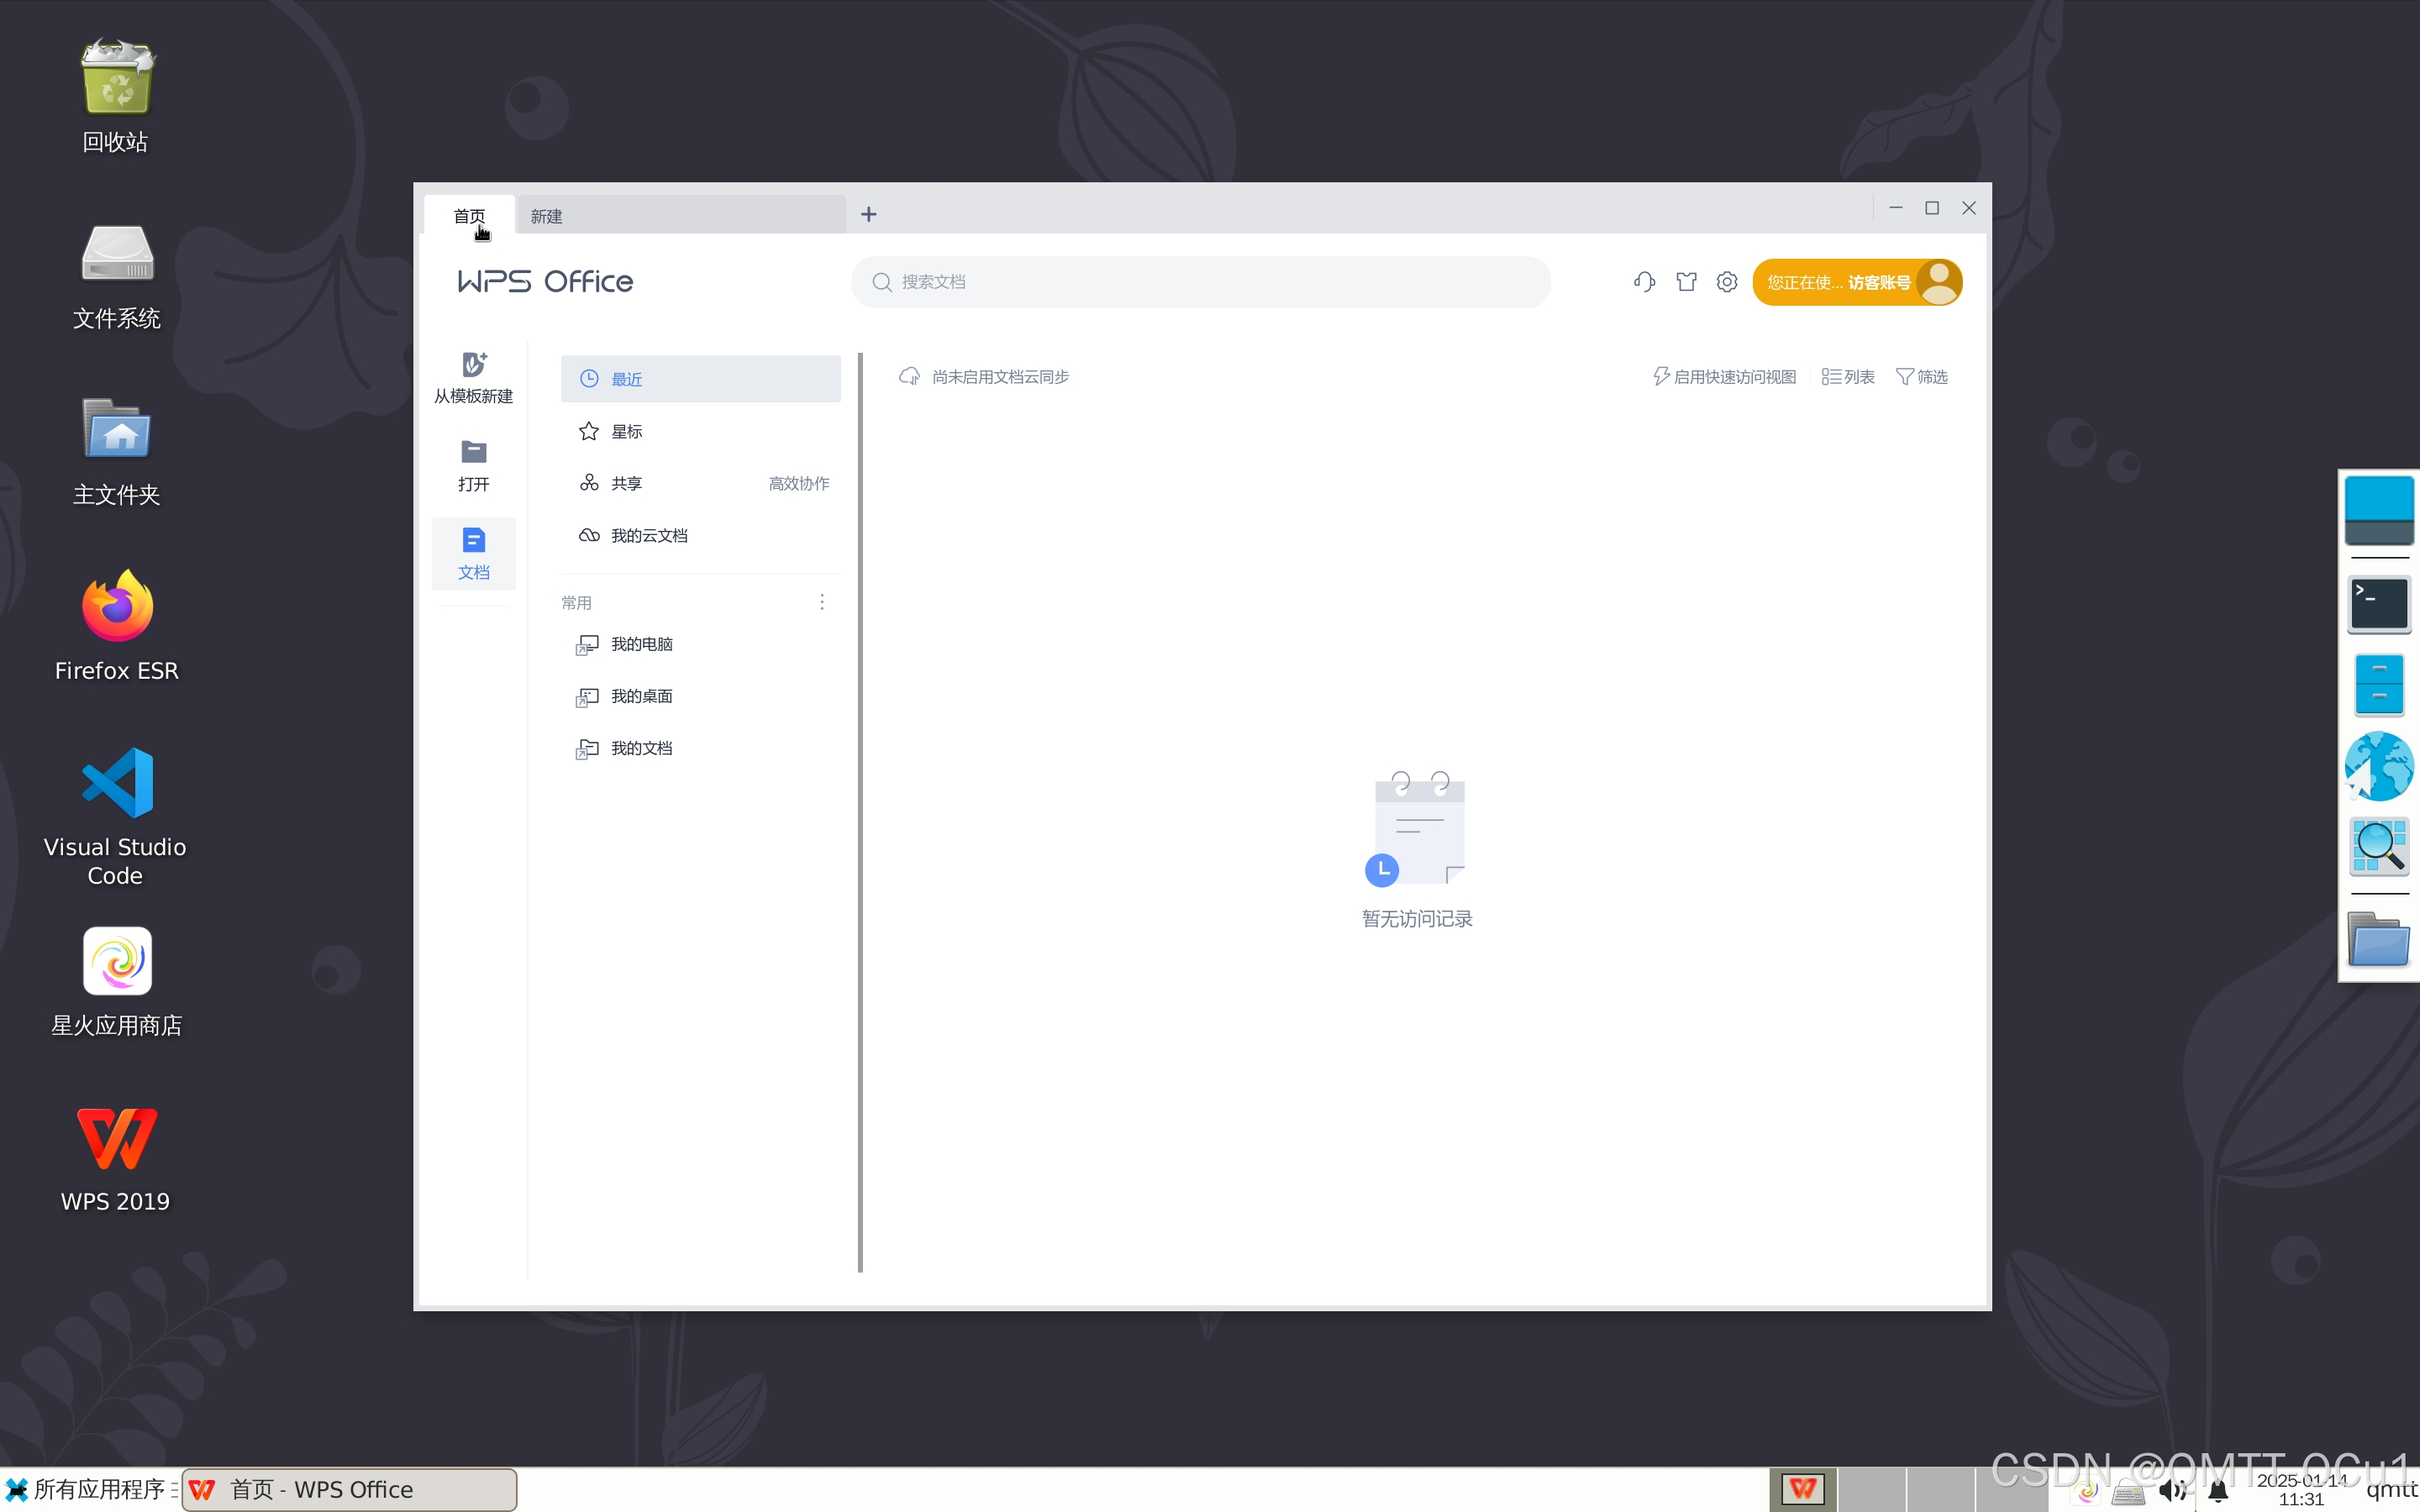The height and width of the screenshot is (1512, 2420).
Task: Open the skin shirt icon
Action: tap(1686, 282)
